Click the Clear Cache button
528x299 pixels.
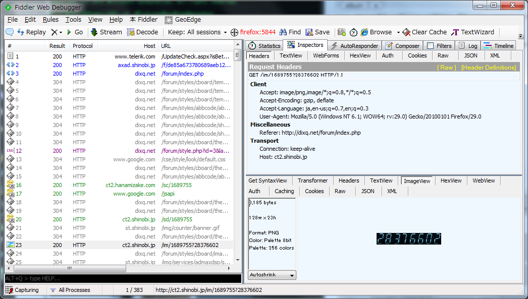pyautogui.click(x=425, y=32)
